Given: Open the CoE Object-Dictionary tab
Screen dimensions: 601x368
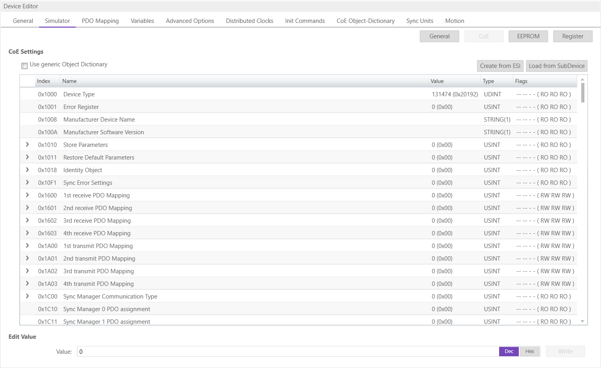Looking at the screenshot, I should click(365, 21).
